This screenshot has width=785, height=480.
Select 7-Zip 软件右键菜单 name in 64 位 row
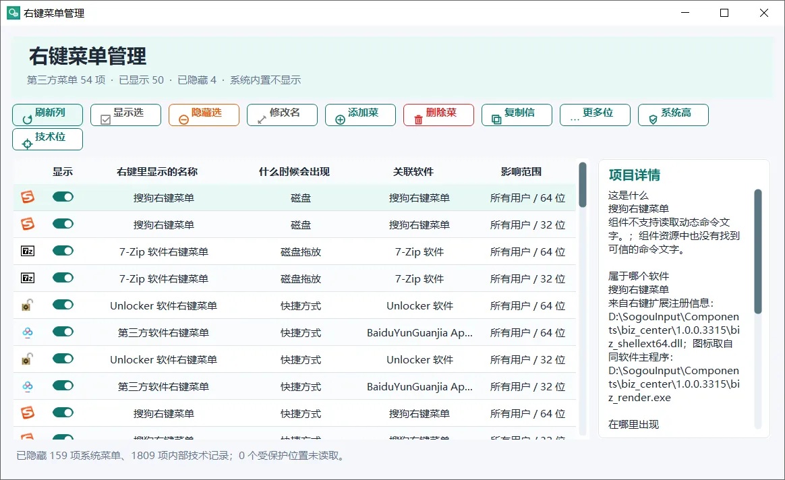pyautogui.click(x=164, y=252)
